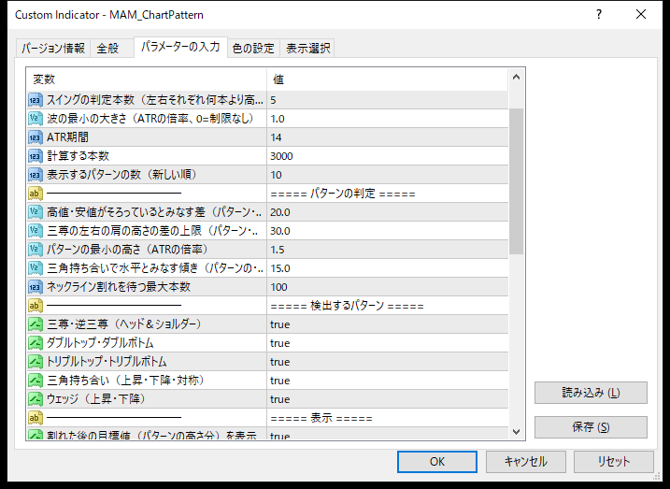Click the ===== 検出するパターン ===== value cell
Screen dimensions: 670x489
click(x=388, y=306)
